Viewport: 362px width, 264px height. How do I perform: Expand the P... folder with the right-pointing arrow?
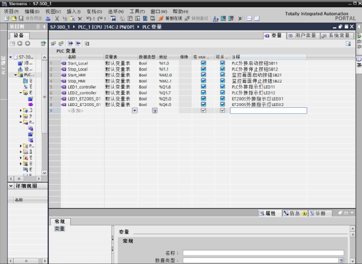21,146
